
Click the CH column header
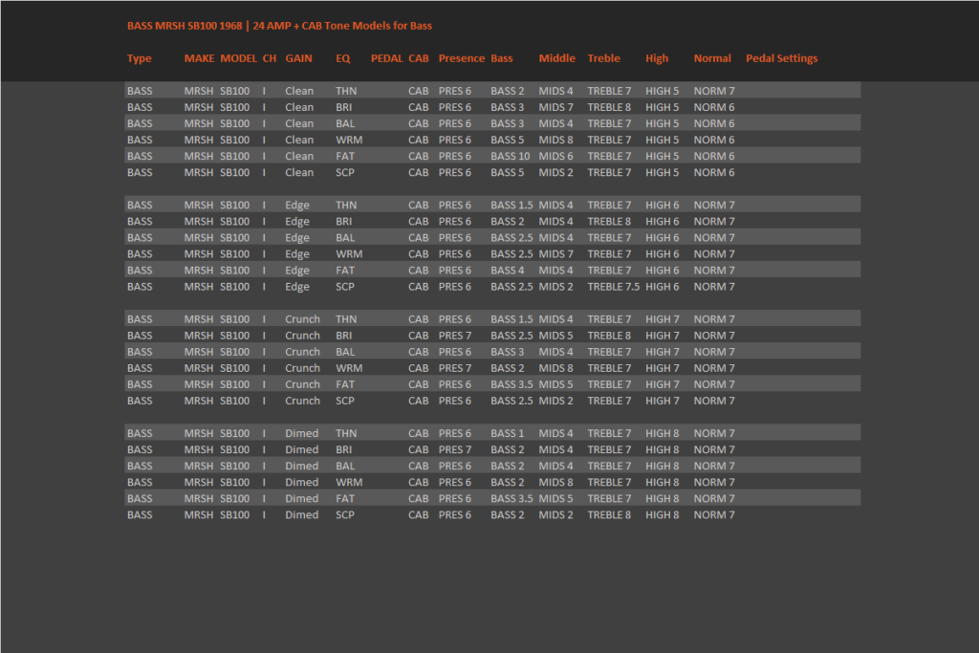click(270, 58)
